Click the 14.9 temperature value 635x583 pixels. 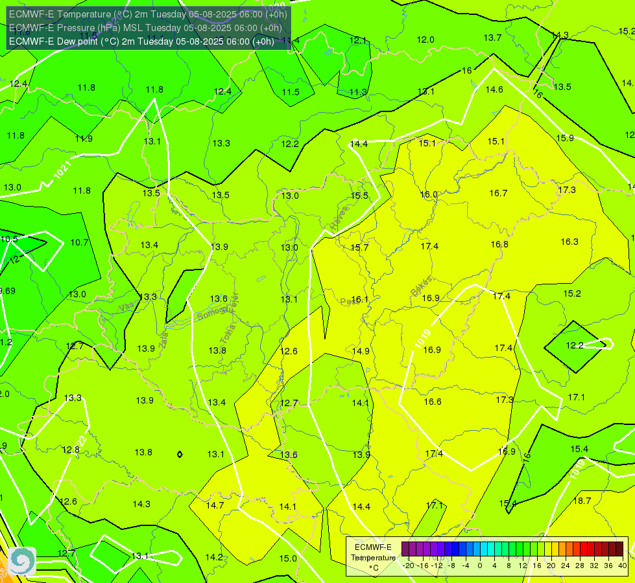click(x=361, y=350)
